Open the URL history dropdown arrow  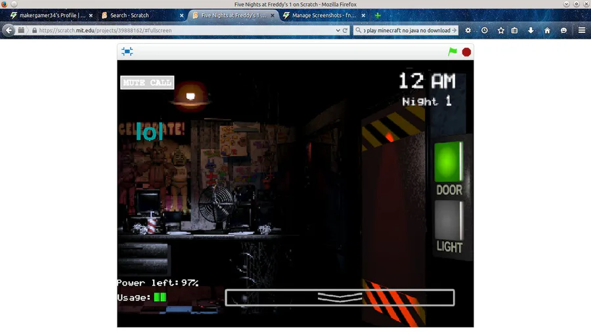[x=338, y=30]
